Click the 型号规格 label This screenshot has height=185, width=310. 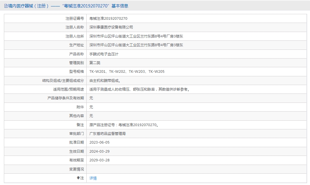point(77,71)
